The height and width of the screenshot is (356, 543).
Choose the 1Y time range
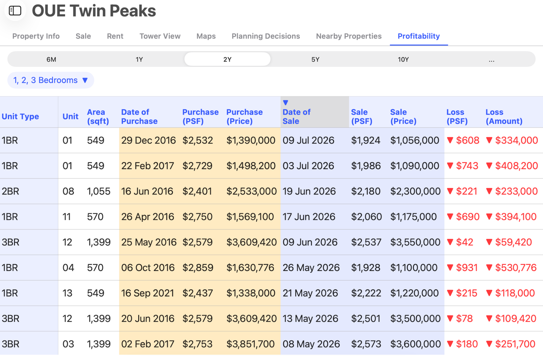click(x=139, y=59)
